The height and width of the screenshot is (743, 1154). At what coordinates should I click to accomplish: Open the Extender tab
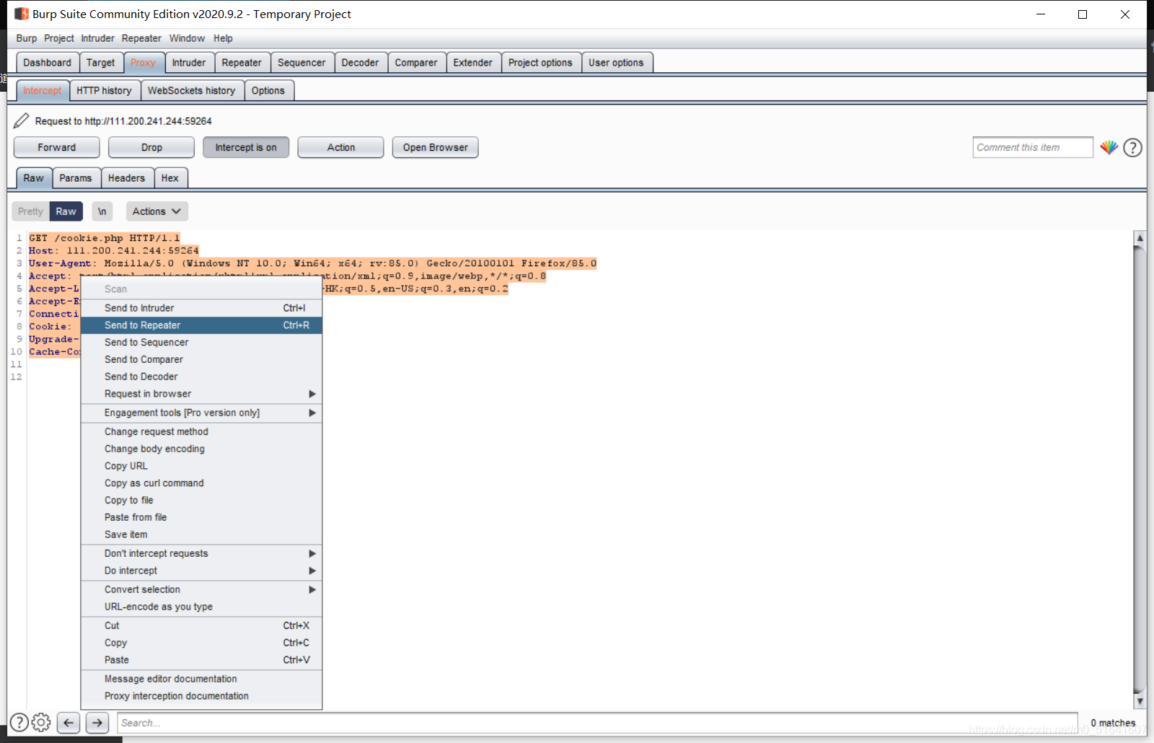pos(473,63)
